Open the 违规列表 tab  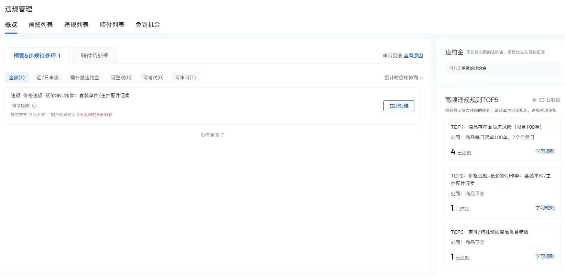(76, 25)
